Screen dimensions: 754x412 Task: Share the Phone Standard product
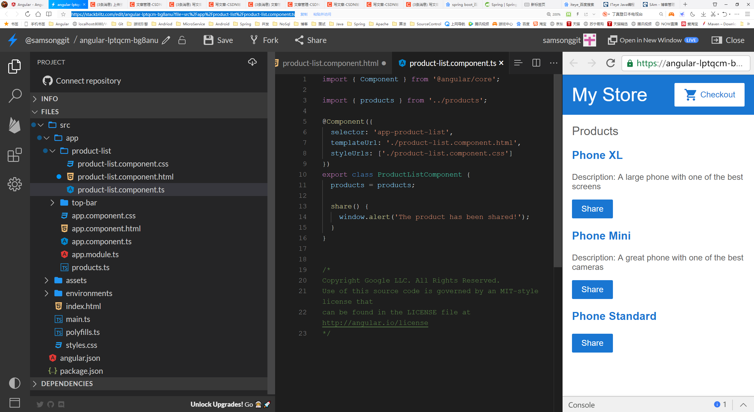pyautogui.click(x=592, y=343)
